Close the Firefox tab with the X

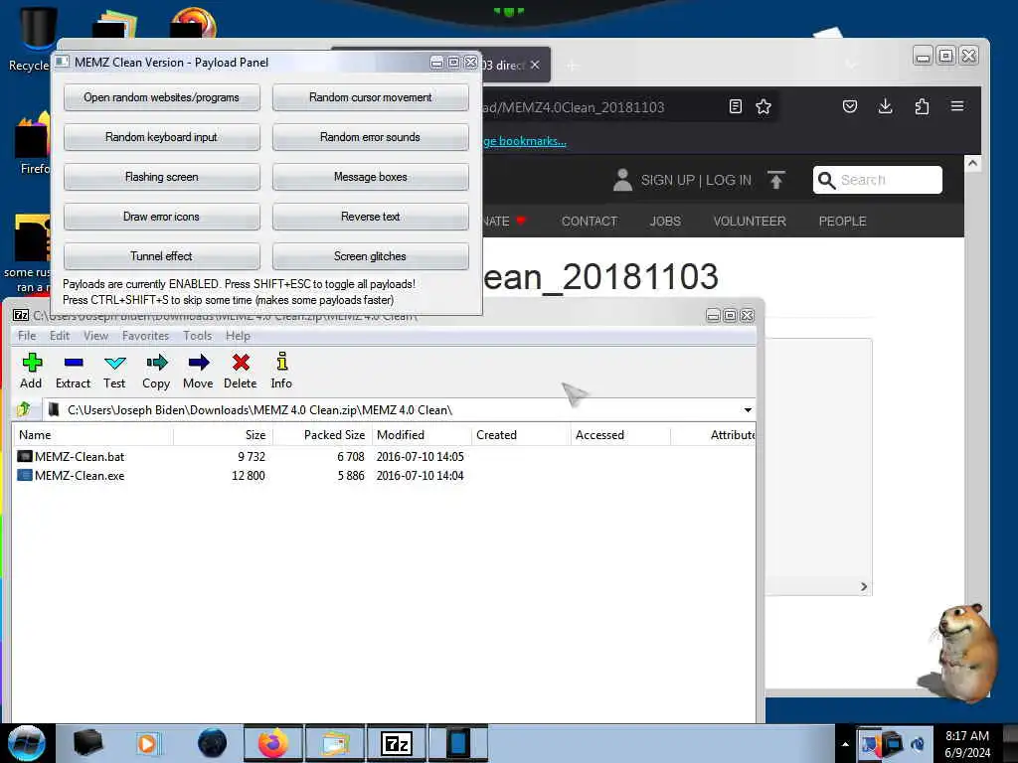coord(535,65)
